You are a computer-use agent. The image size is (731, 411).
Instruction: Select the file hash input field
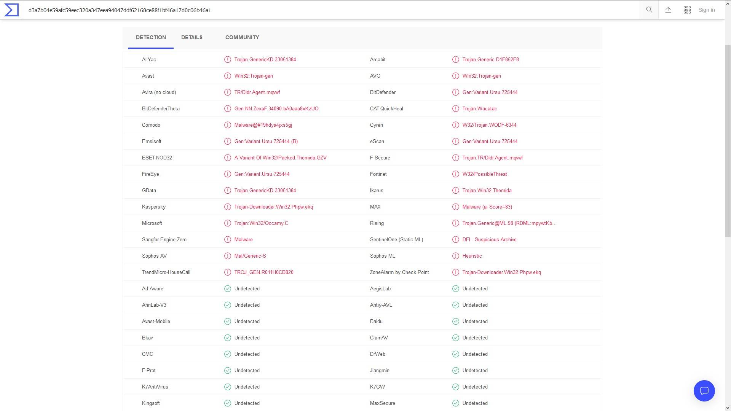tap(331, 10)
